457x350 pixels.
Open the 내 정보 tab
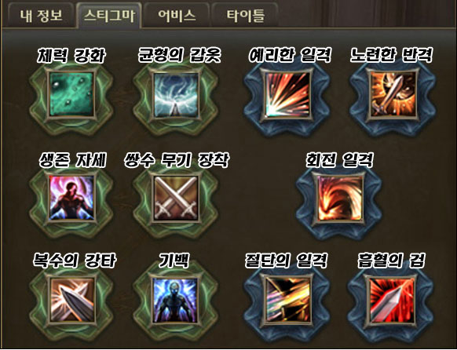[x=41, y=16]
